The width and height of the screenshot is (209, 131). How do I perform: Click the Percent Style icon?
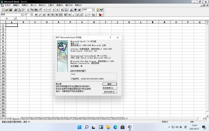click(70, 15)
